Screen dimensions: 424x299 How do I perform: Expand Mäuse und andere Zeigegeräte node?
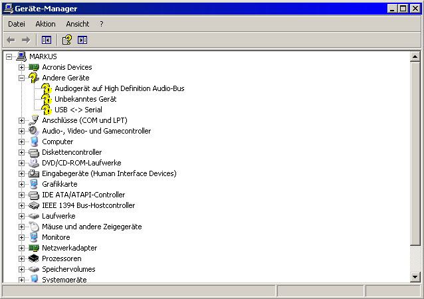[x=22, y=227]
